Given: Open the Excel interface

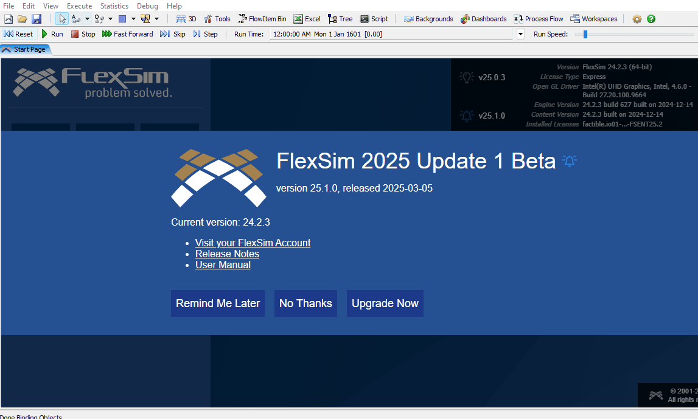Looking at the screenshot, I should tap(307, 19).
